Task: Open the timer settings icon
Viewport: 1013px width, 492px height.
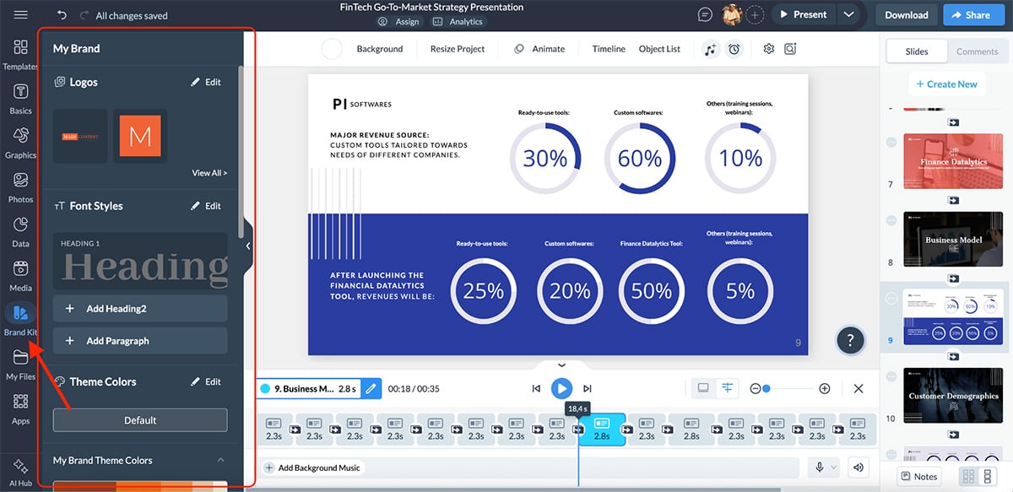Action: 734,49
